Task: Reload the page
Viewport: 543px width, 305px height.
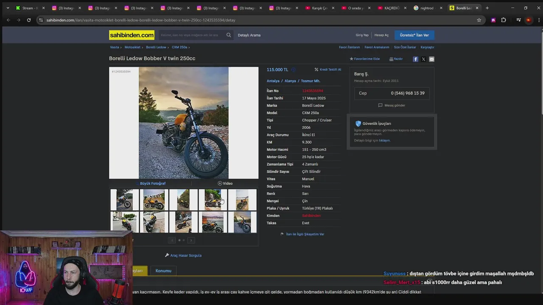Action: tap(29, 20)
